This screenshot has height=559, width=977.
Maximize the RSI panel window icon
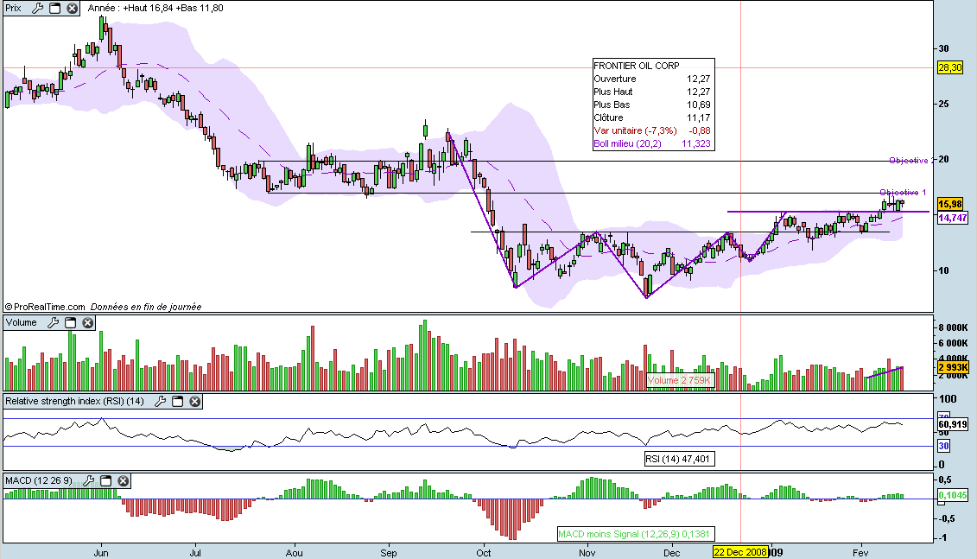point(178,402)
